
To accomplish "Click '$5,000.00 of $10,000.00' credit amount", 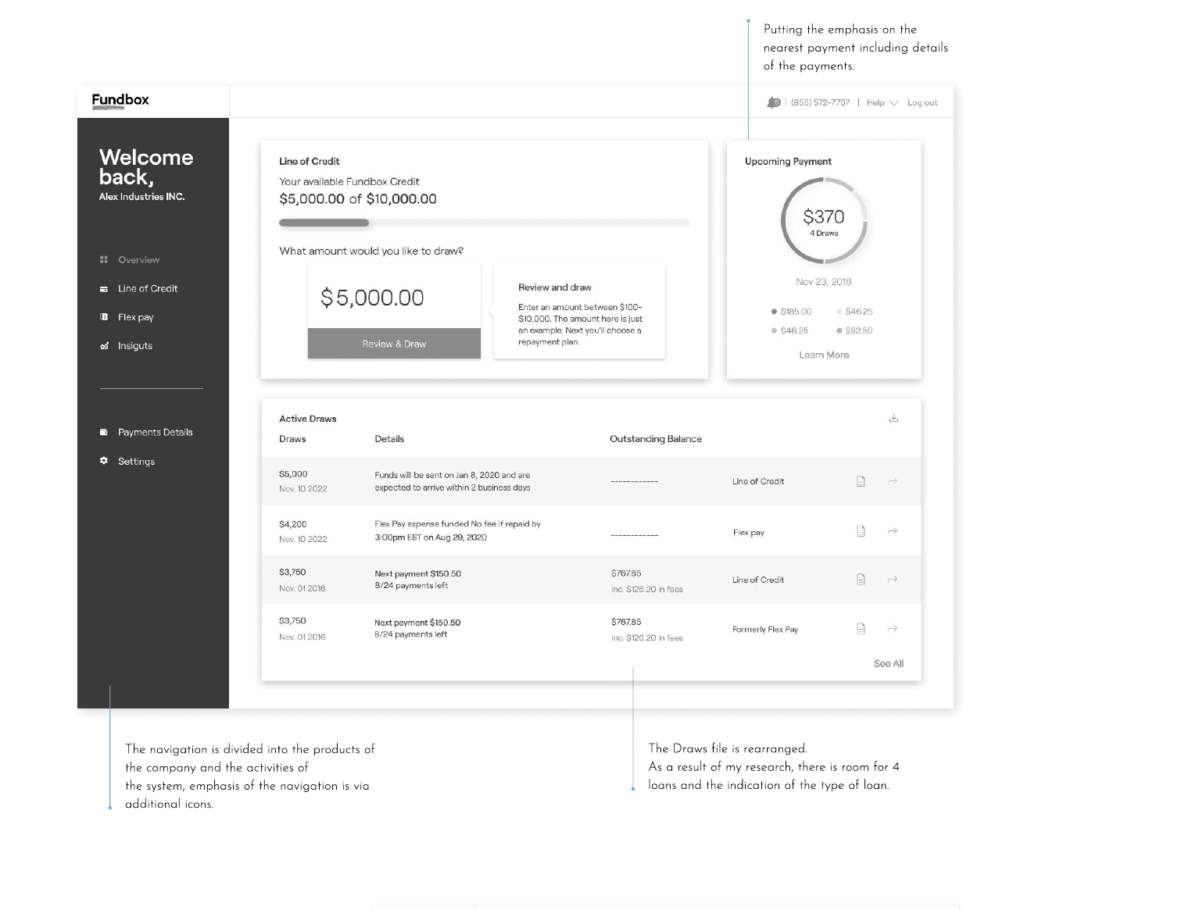I will pyautogui.click(x=358, y=199).
